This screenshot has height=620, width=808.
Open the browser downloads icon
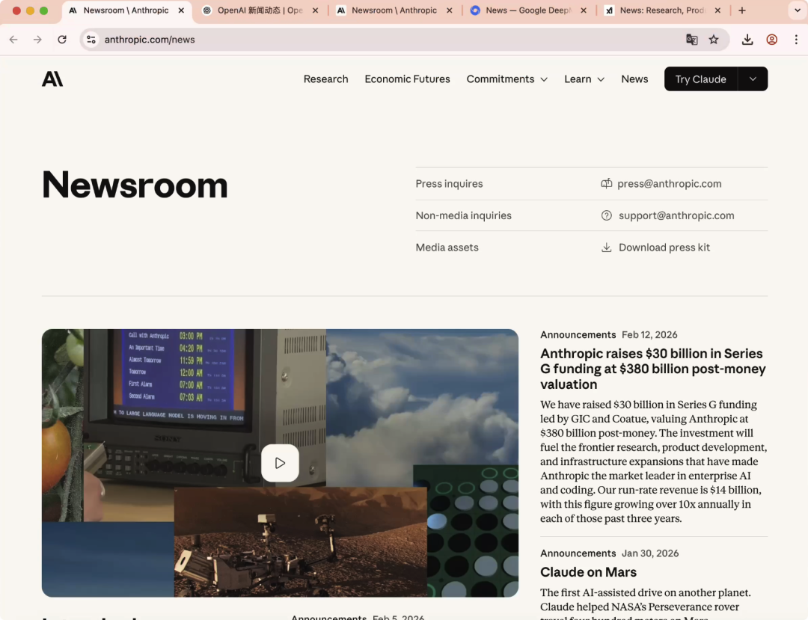click(x=747, y=40)
